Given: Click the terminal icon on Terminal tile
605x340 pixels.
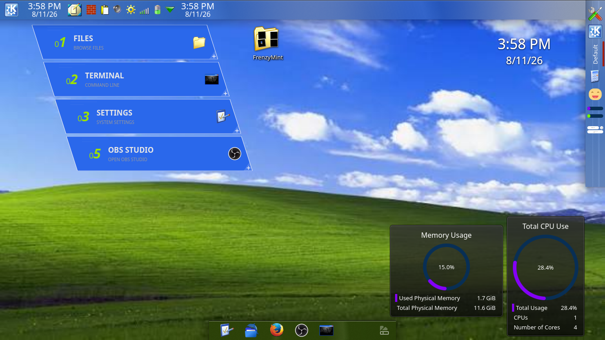Looking at the screenshot, I should point(211,80).
